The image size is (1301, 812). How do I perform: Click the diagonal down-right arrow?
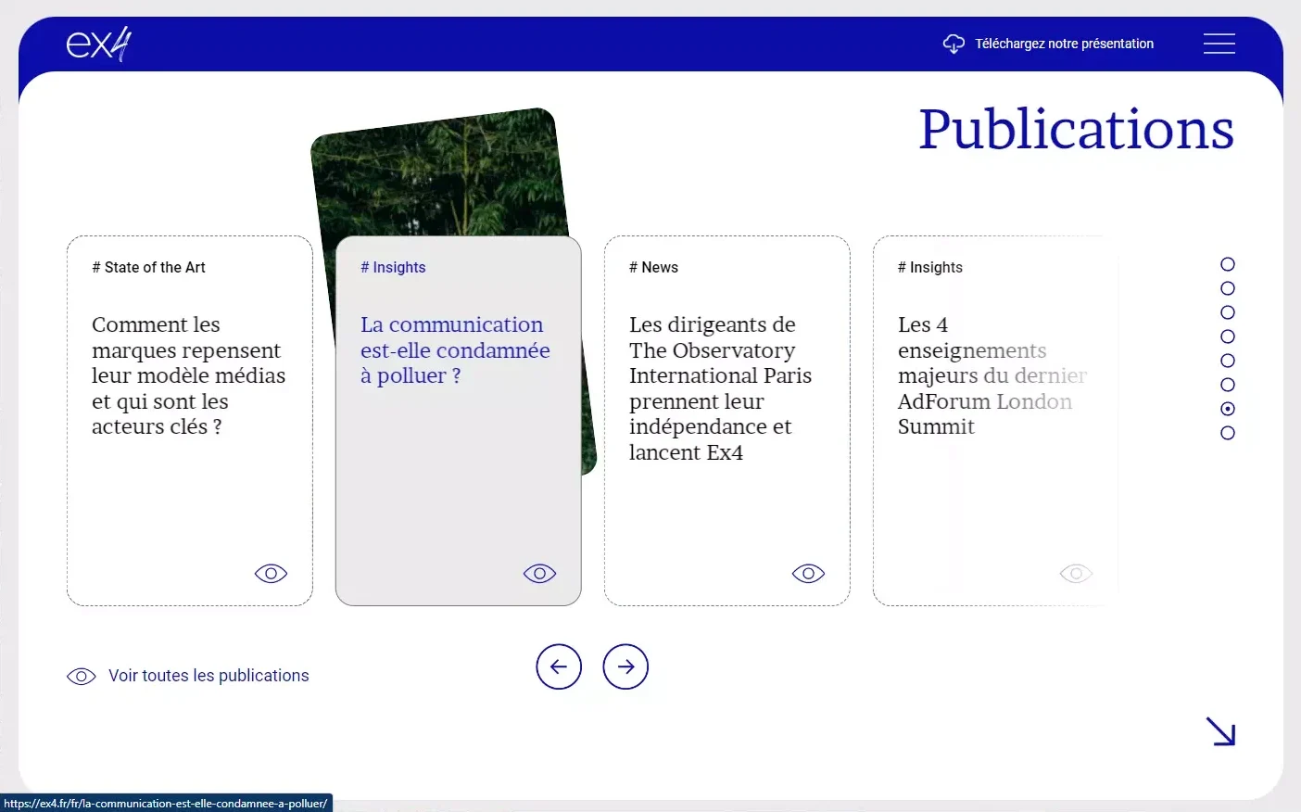tap(1220, 731)
